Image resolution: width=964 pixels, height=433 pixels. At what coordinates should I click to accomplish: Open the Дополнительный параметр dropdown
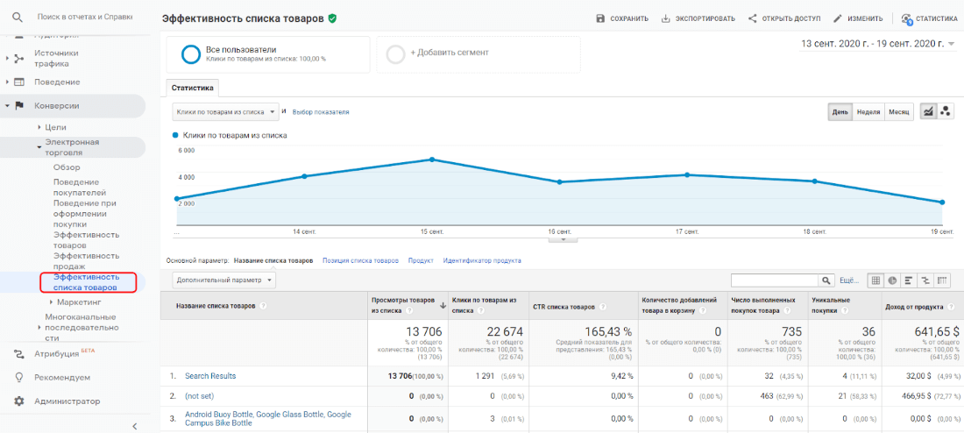coord(223,280)
